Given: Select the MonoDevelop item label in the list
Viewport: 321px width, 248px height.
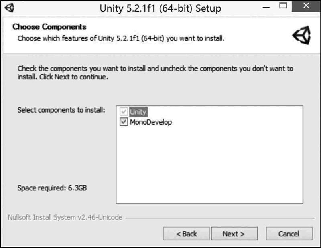Looking at the screenshot, I should [x=150, y=122].
